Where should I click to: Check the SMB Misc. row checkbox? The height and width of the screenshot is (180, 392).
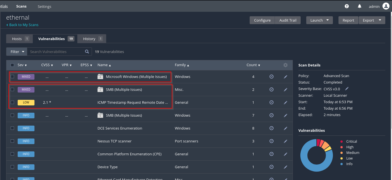pyautogui.click(x=12, y=89)
